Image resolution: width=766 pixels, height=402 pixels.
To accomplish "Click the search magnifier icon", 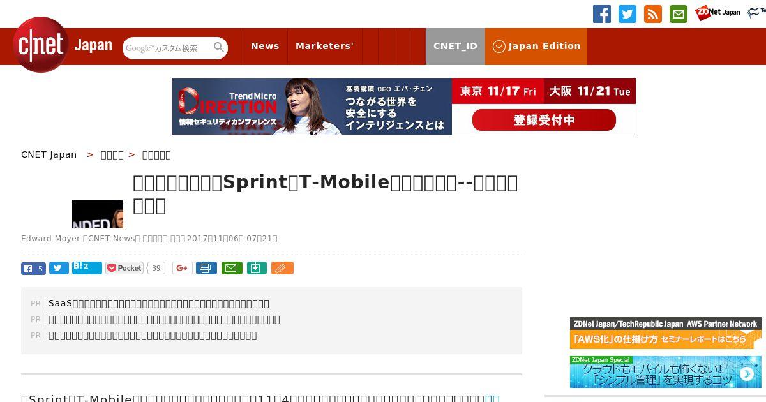I will coord(219,48).
